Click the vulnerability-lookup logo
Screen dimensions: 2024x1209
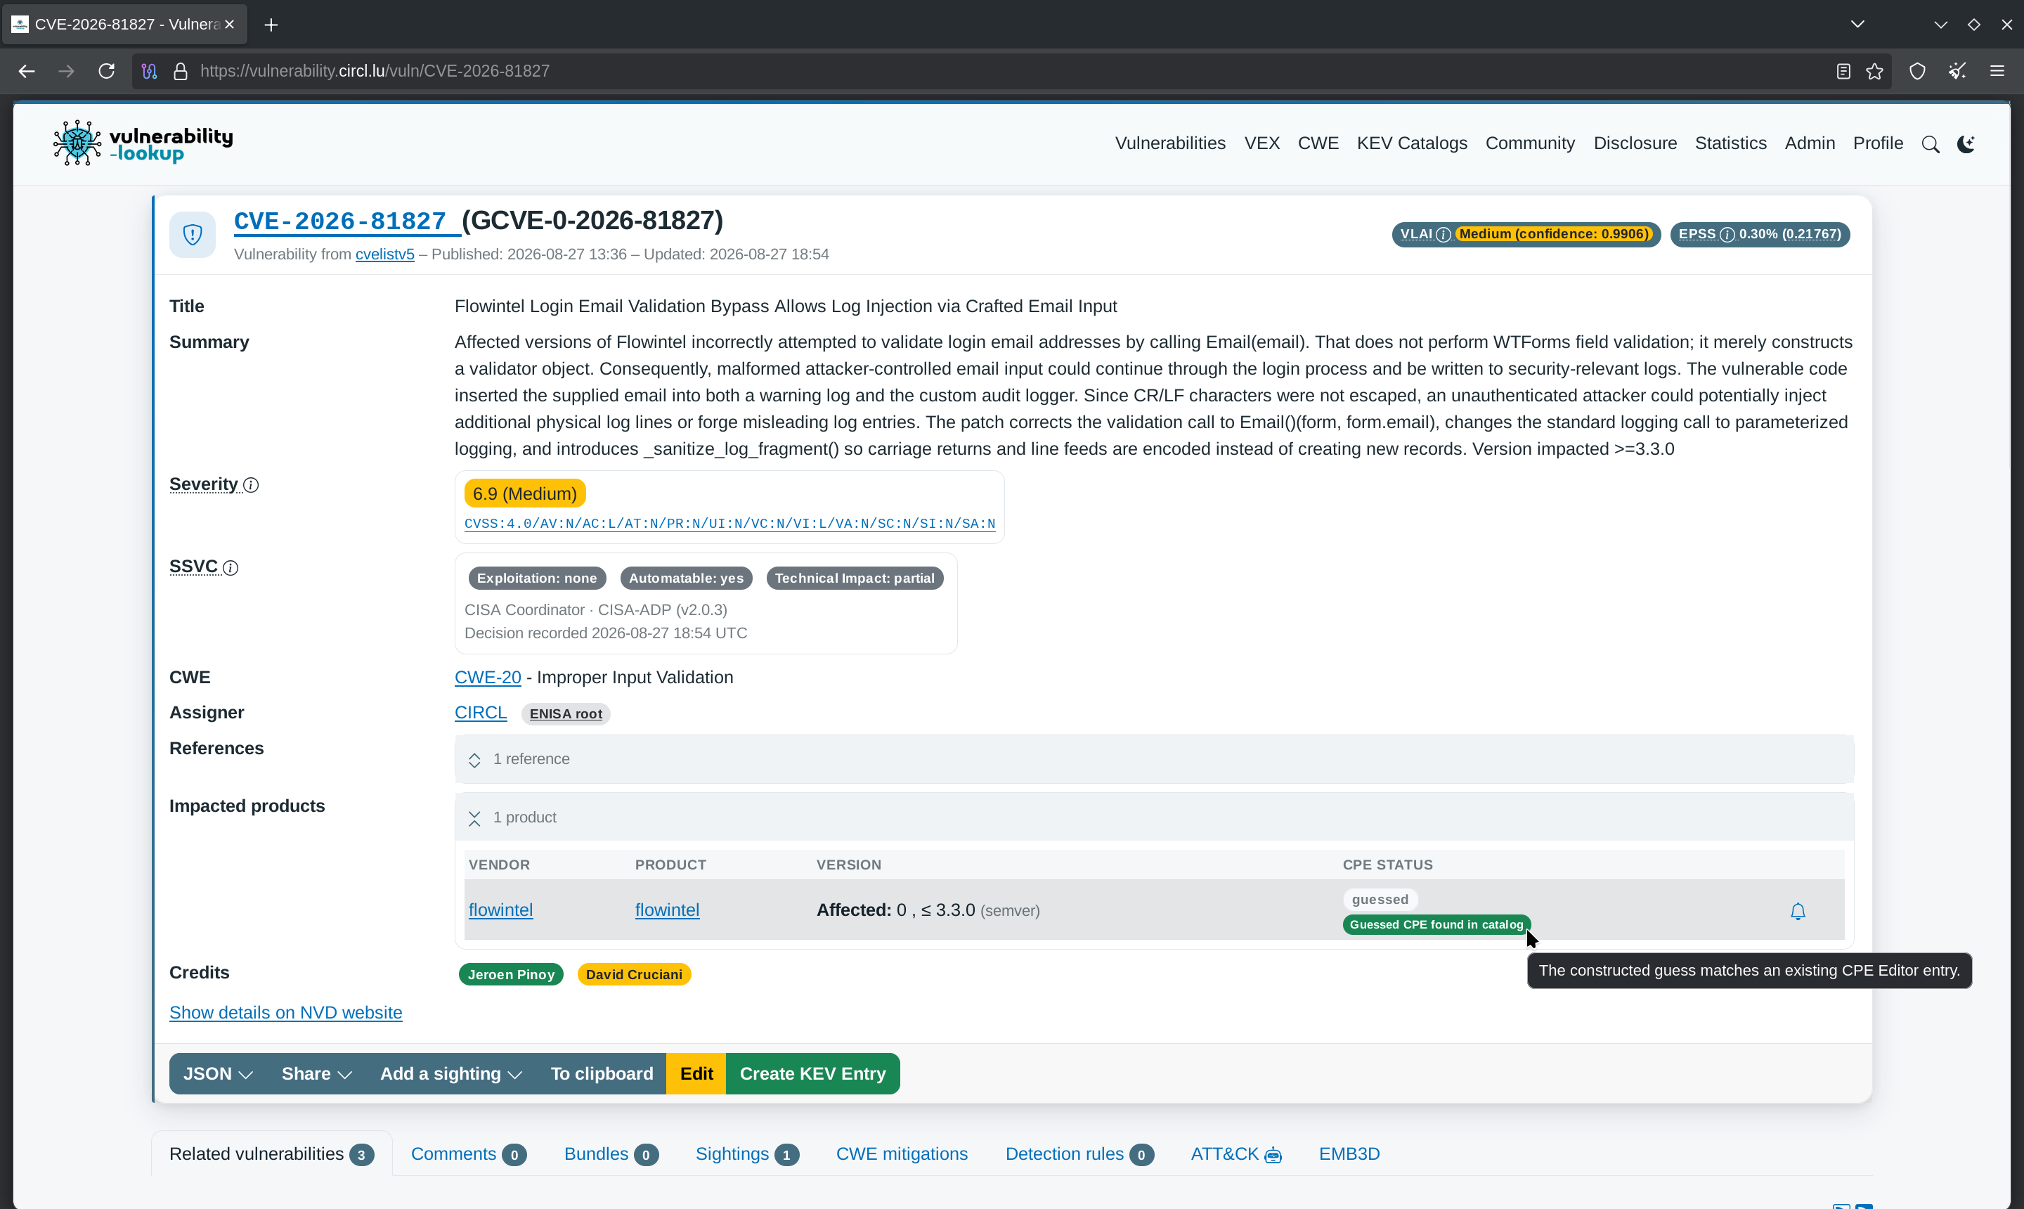143,143
